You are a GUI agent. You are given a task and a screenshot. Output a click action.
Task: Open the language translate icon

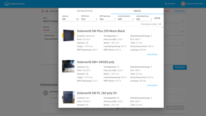(x=166, y=4)
